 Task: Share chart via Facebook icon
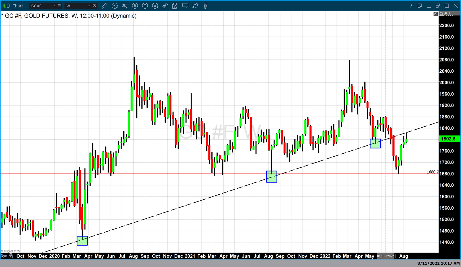point(205,6)
